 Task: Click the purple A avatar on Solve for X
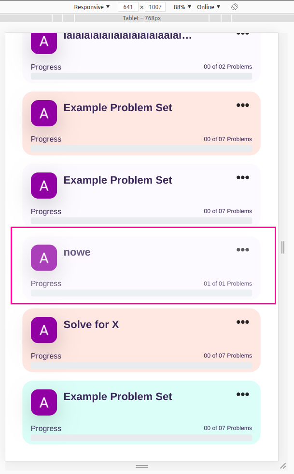click(x=43, y=330)
